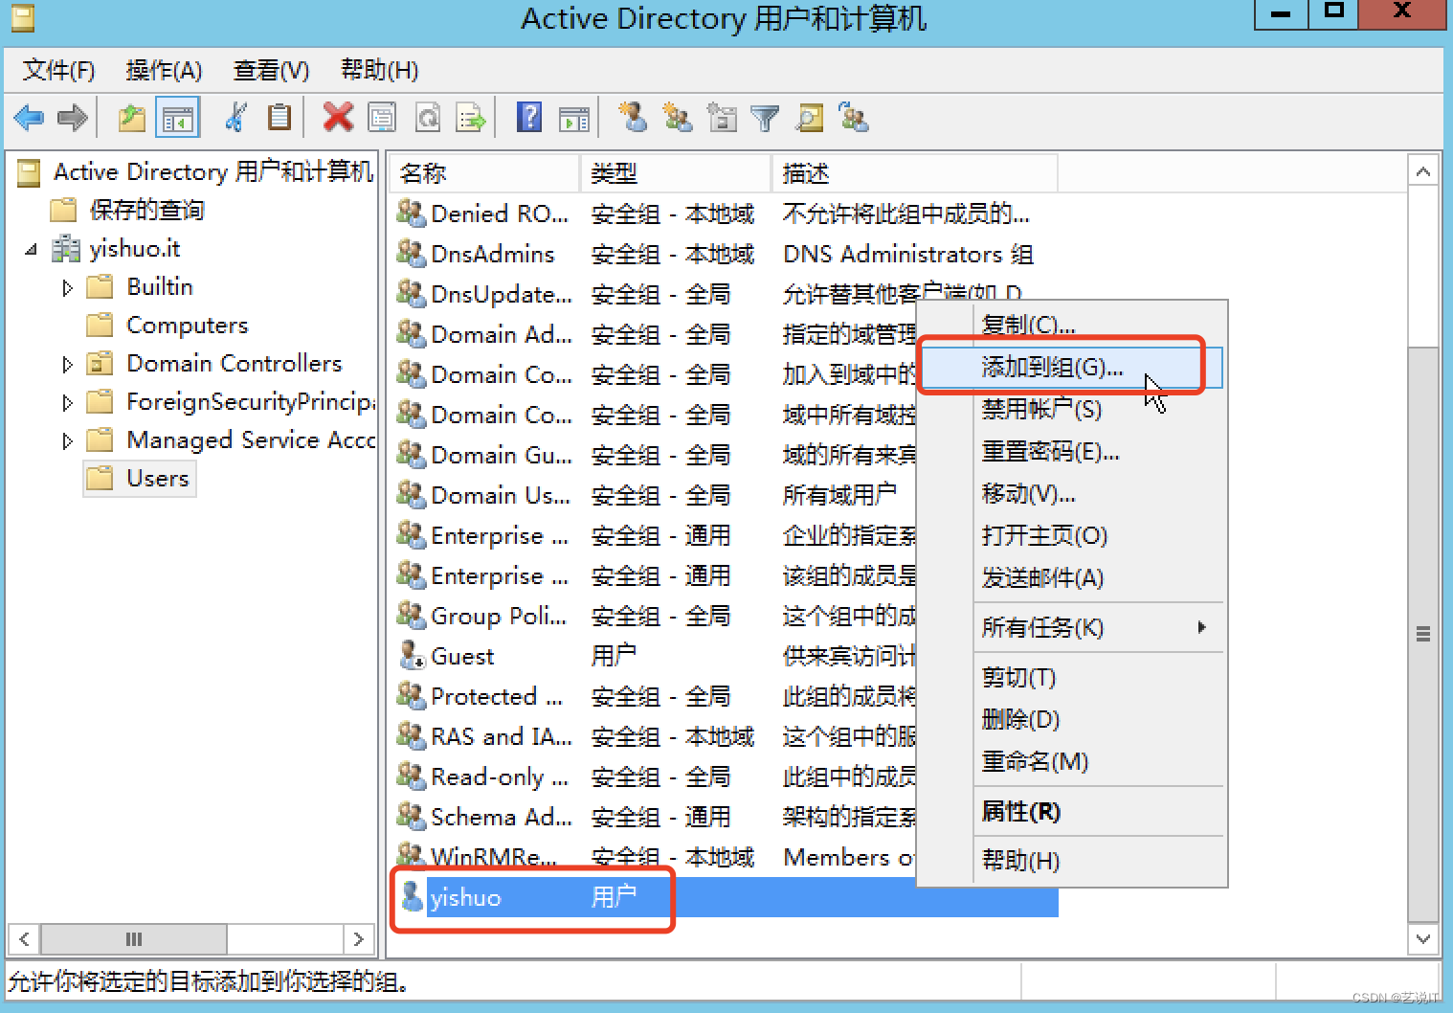Screen dimensions: 1453x1013
Task: Click the yishuo user icon
Action: pyautogui.click(x=412, y=896)
